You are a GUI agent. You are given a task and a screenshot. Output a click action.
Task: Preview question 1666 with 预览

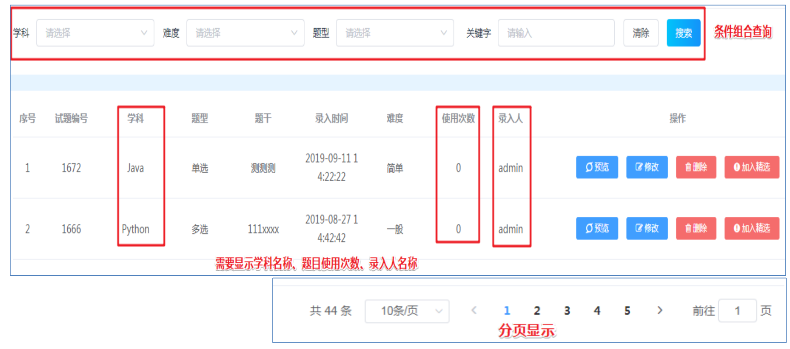tap(597, 229)
